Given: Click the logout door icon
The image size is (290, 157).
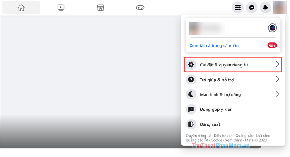Looking at the screenshot, I should (x=191, y=124).
